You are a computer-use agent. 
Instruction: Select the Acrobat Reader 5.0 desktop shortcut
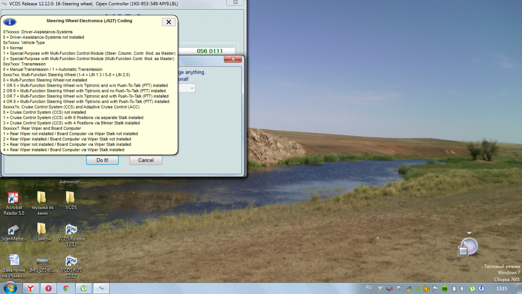(14, 204)
